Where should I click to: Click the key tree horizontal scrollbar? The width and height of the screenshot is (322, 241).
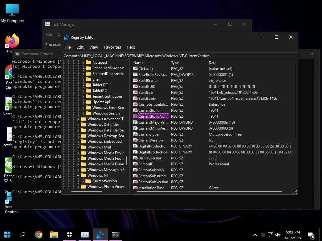point(86,191)
